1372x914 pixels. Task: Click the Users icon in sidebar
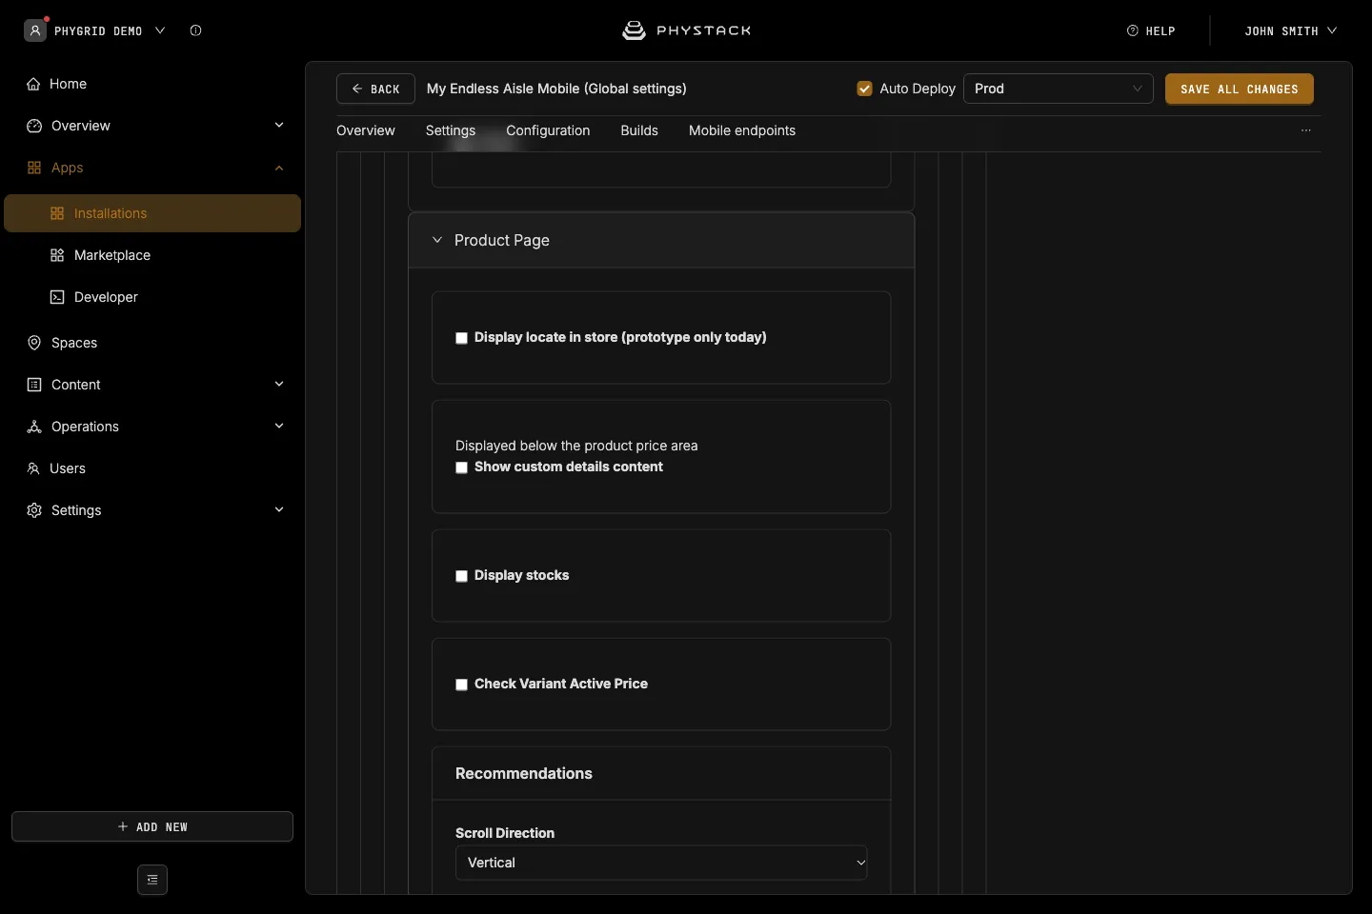tap(33, 468)
